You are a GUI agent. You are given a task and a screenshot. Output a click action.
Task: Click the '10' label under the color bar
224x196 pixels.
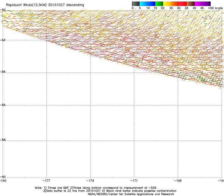(x=148, y=8)
